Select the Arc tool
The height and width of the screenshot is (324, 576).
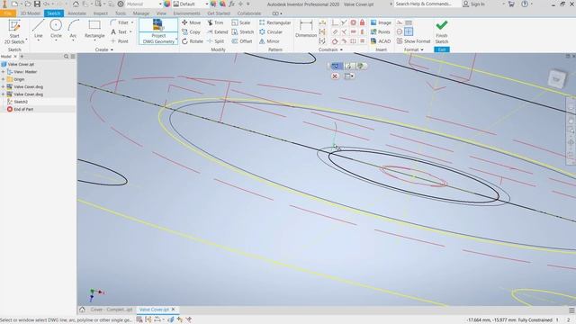[x=73, y=29]
